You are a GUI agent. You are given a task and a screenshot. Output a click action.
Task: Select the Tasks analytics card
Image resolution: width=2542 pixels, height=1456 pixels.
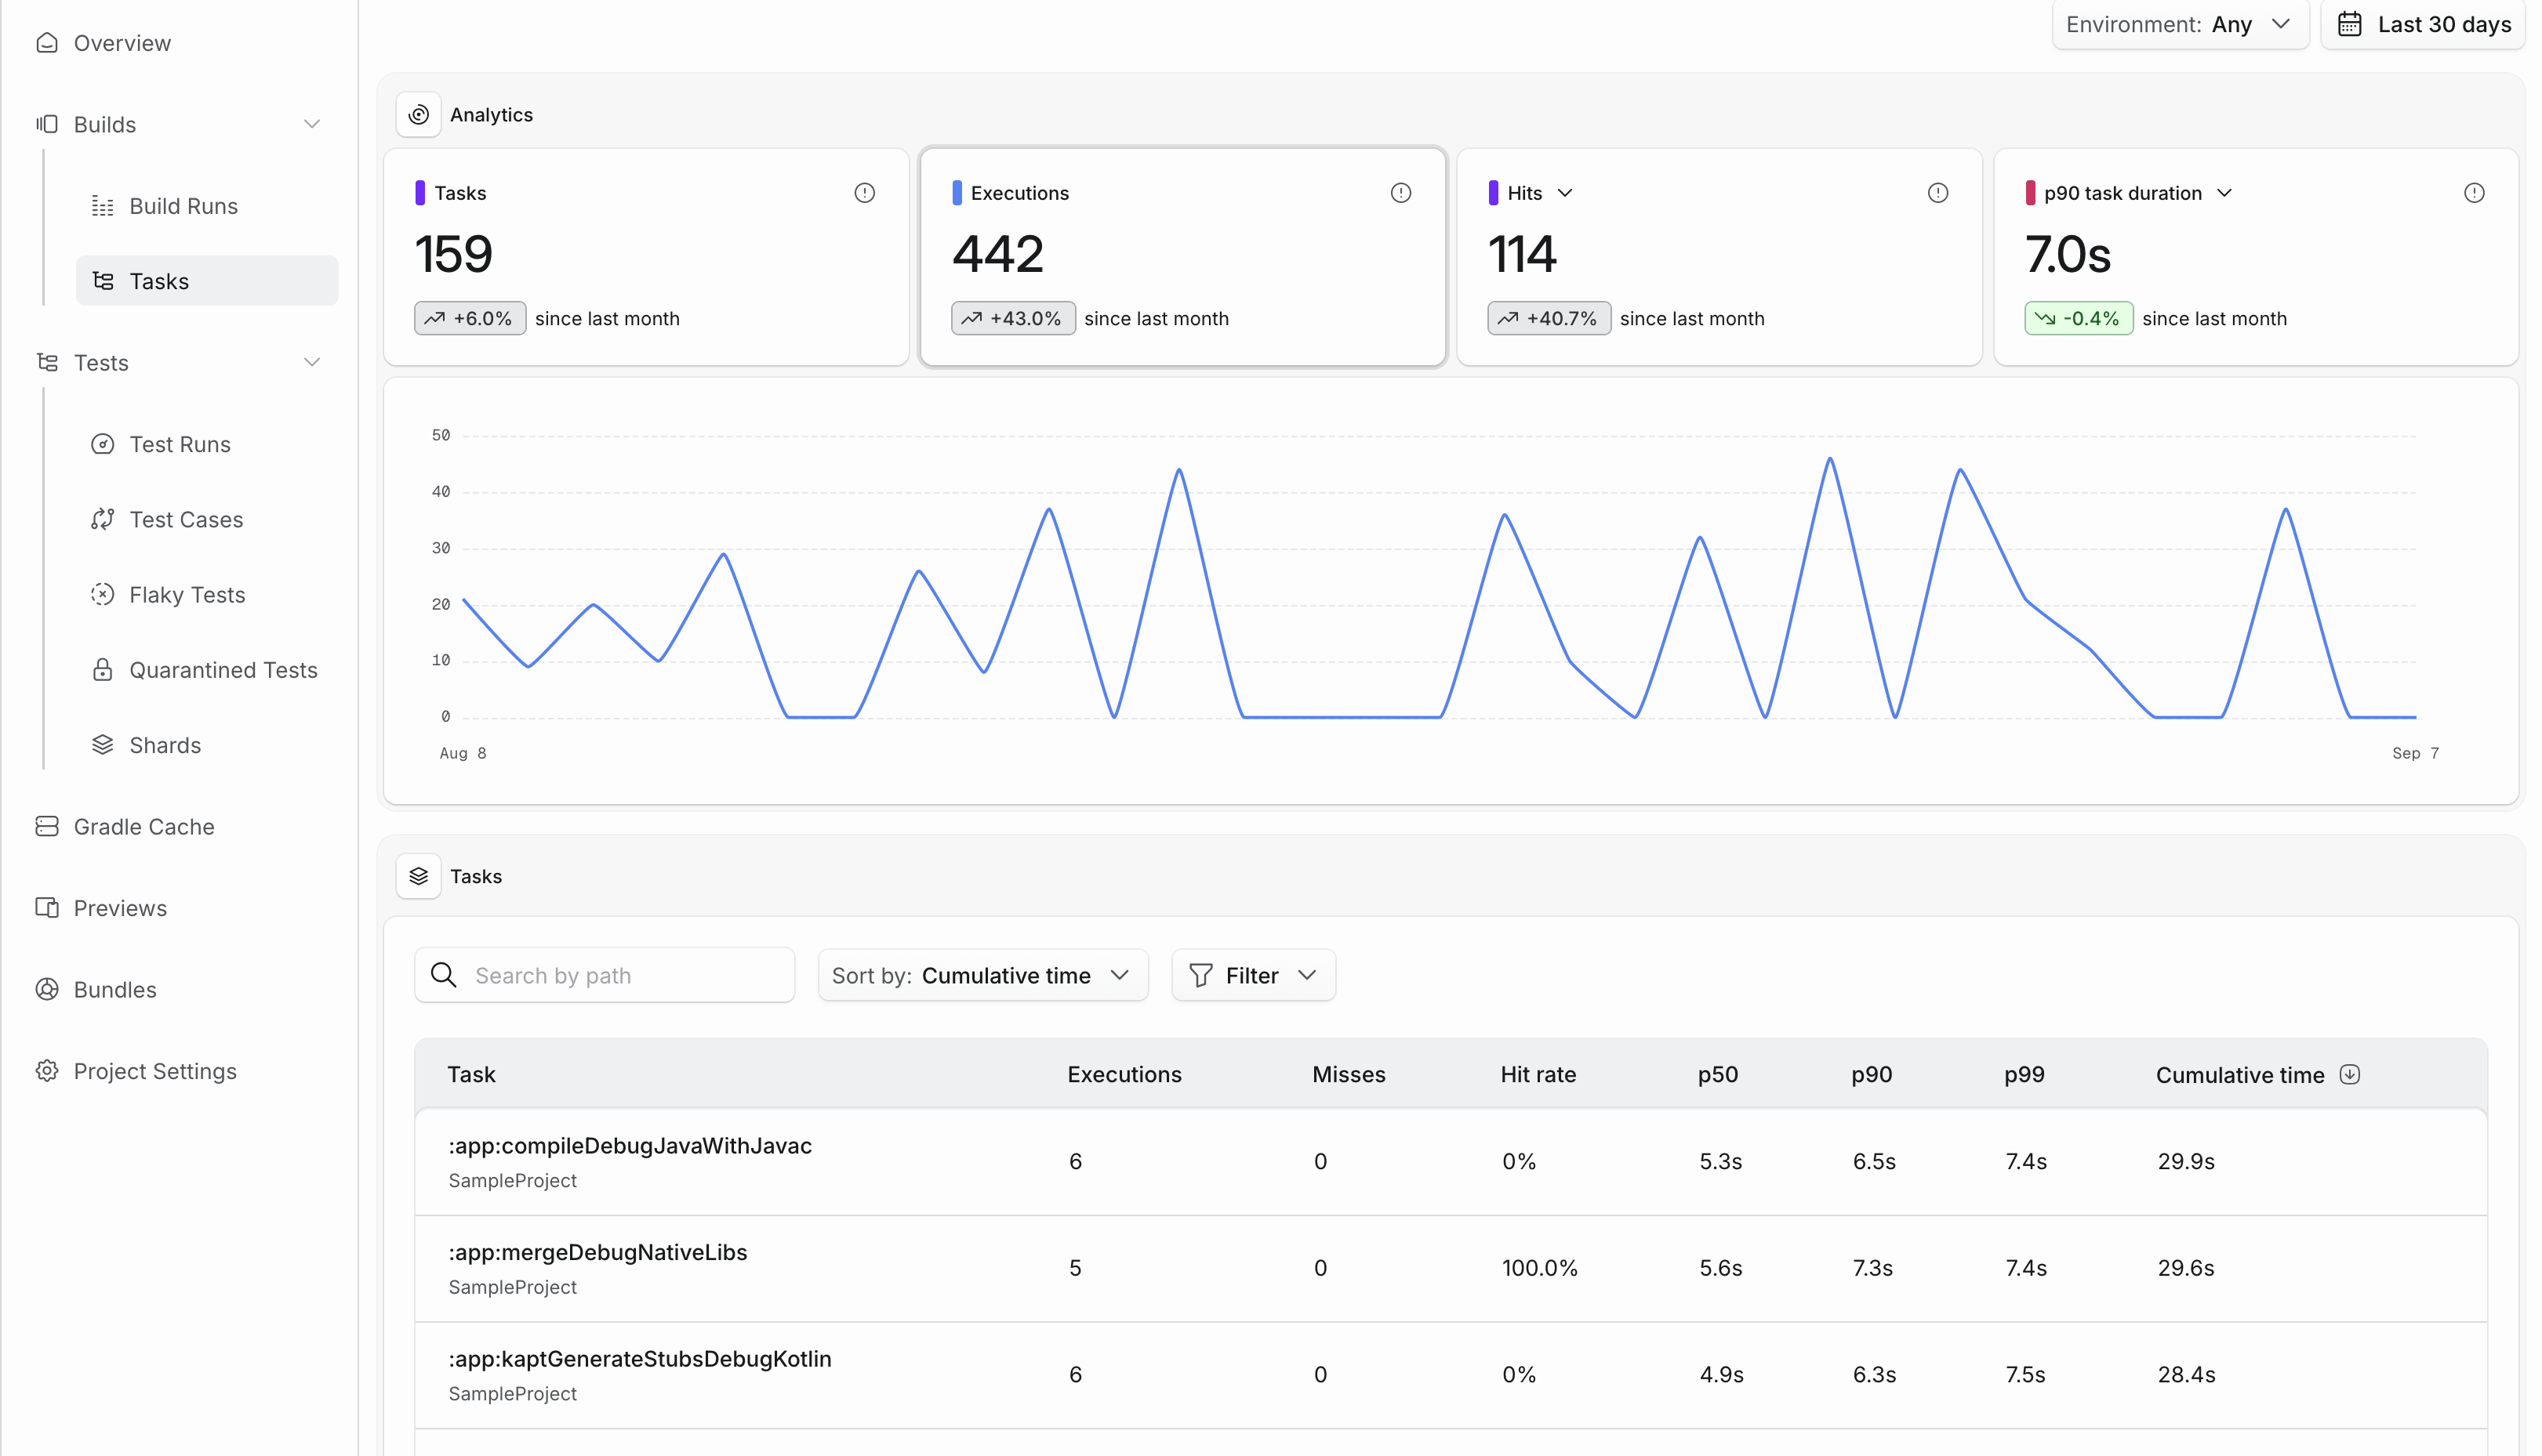[x=646, y=257]
